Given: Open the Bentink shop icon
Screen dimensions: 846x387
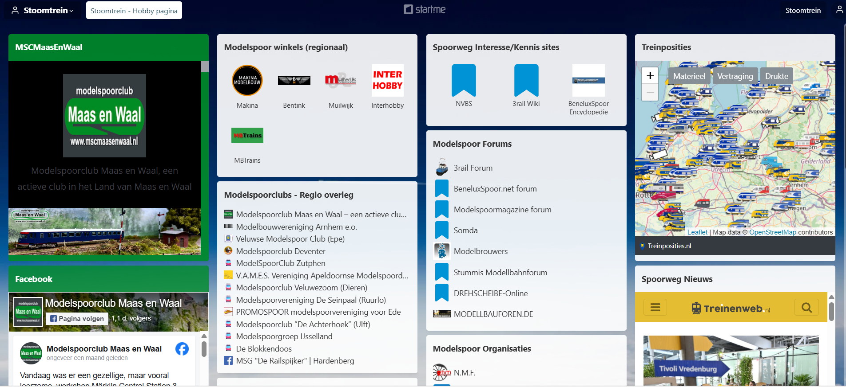Looking at the screenshot, I should 294,80.
